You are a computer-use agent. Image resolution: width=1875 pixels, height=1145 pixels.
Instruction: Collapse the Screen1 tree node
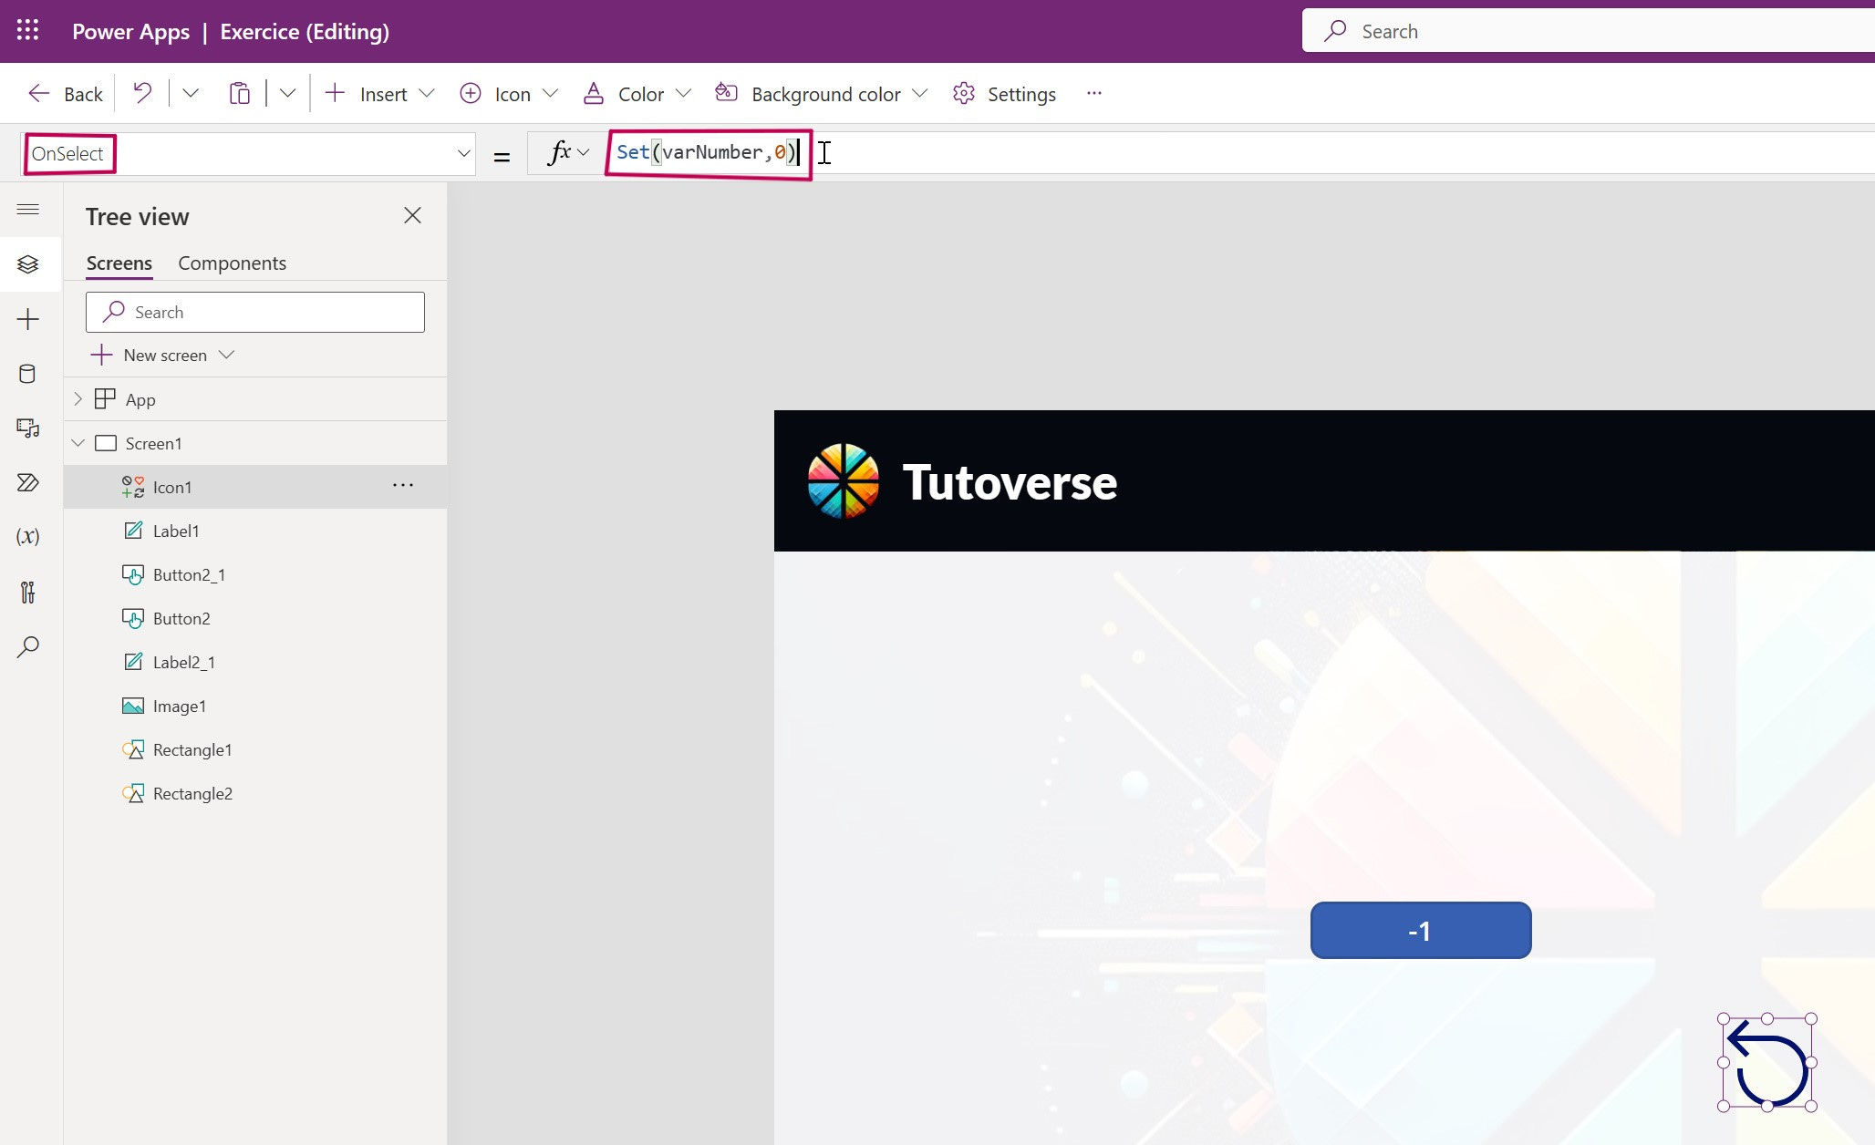click(78, 443)
